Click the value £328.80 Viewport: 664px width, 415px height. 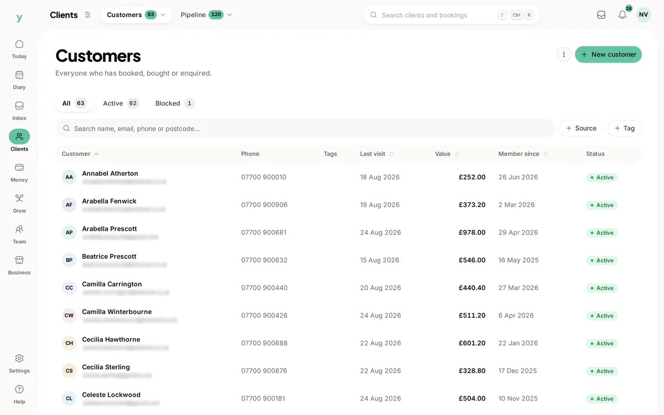coord(472,371)
